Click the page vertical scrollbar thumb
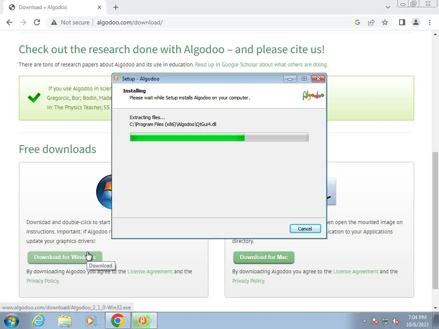 435,221
